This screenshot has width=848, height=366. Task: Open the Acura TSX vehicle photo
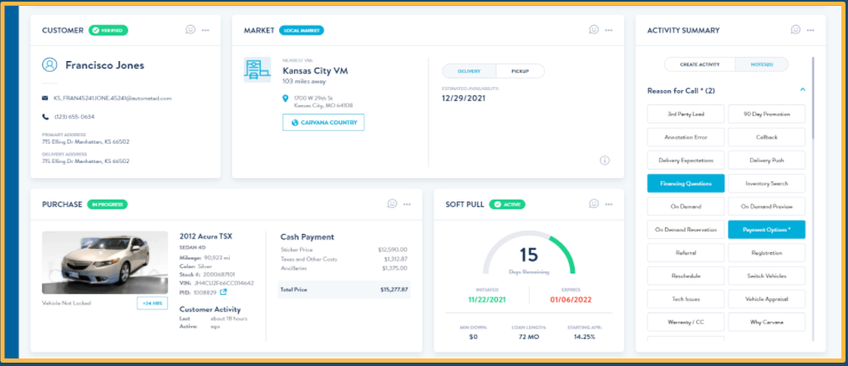coord(105,262)
